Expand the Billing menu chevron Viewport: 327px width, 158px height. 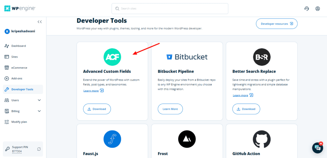(39, 111)
